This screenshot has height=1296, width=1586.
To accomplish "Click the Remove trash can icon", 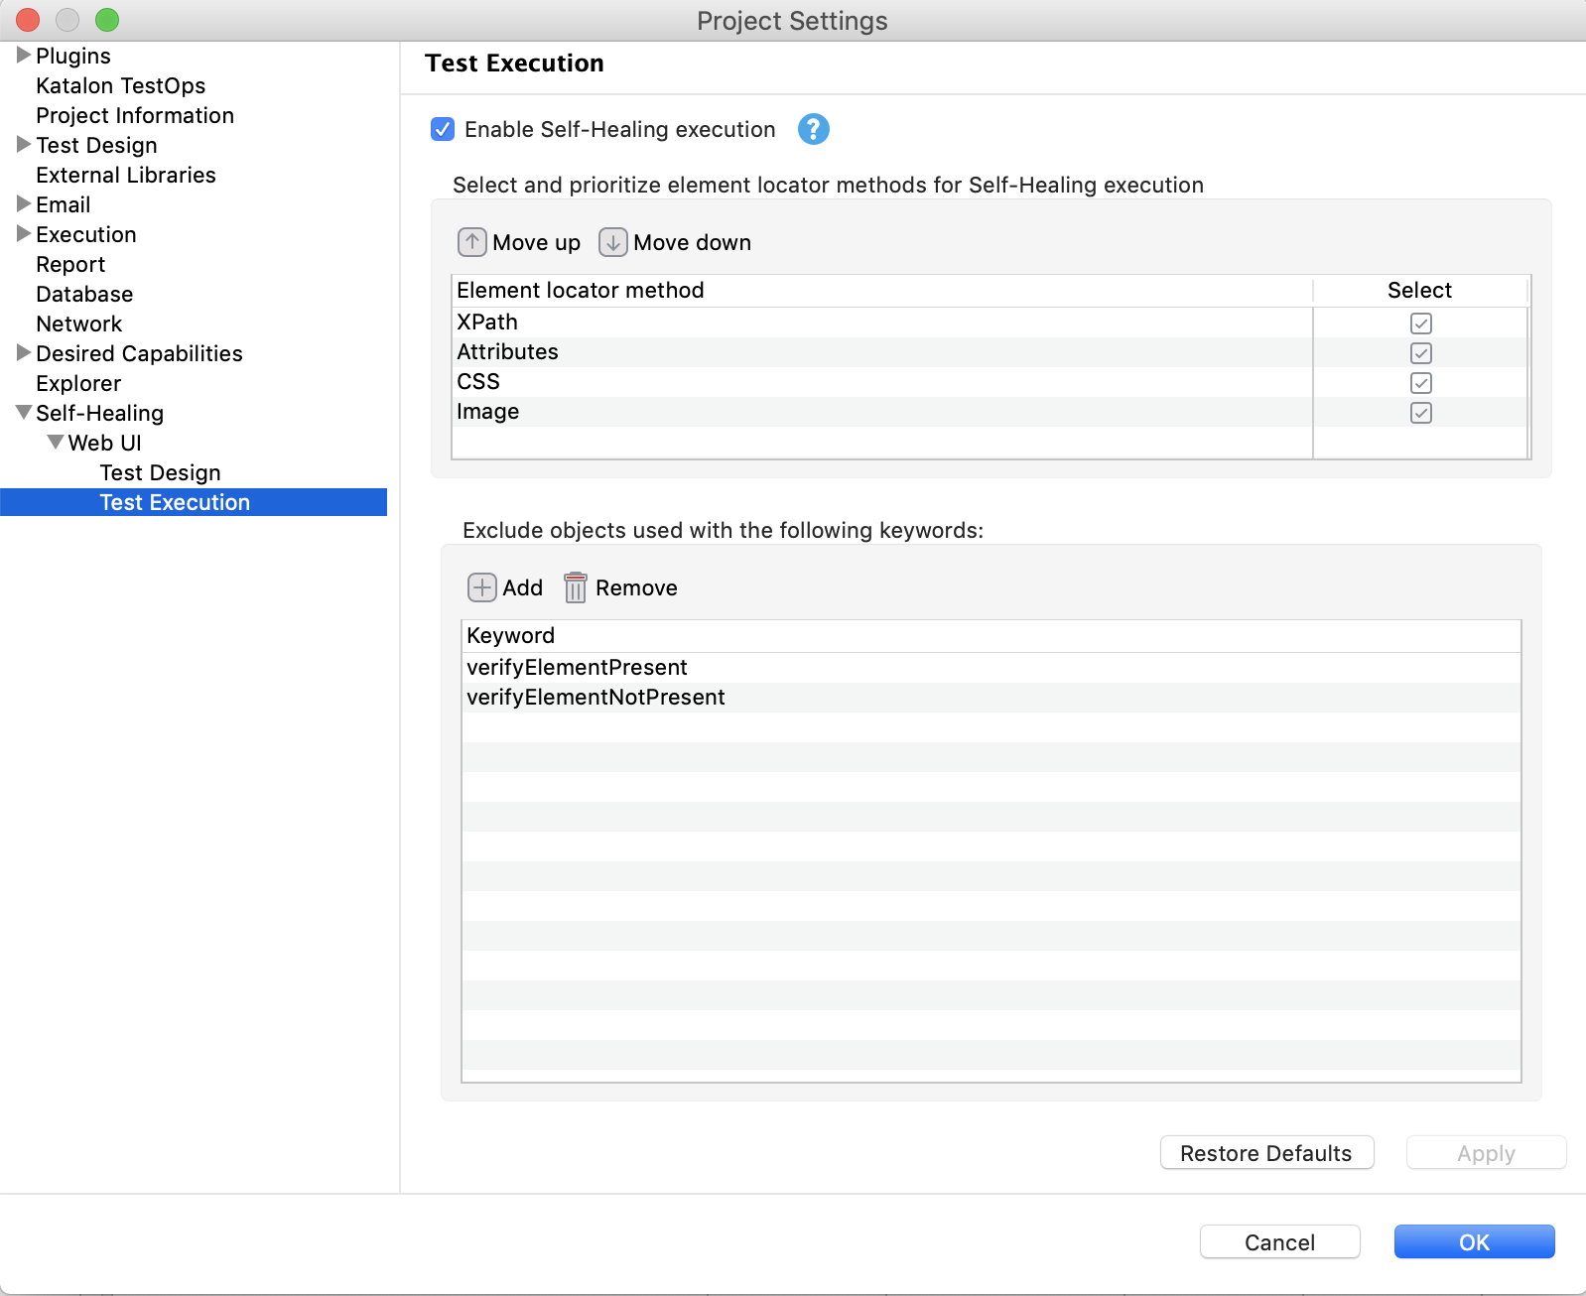I will [575, 587].
